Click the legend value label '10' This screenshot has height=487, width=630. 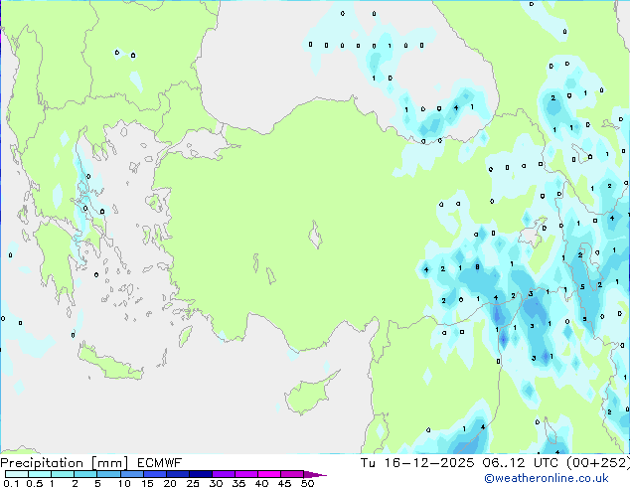coord(124,483)
